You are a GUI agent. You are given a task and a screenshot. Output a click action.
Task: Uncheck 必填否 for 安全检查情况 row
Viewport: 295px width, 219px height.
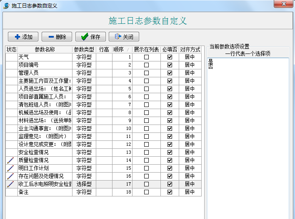[170, 152]
